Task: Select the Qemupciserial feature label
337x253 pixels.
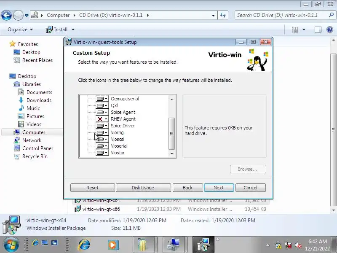Action: pos(125,99)
